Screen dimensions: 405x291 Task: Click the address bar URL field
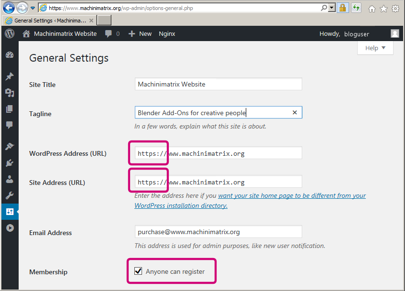(x=179, y=8)
